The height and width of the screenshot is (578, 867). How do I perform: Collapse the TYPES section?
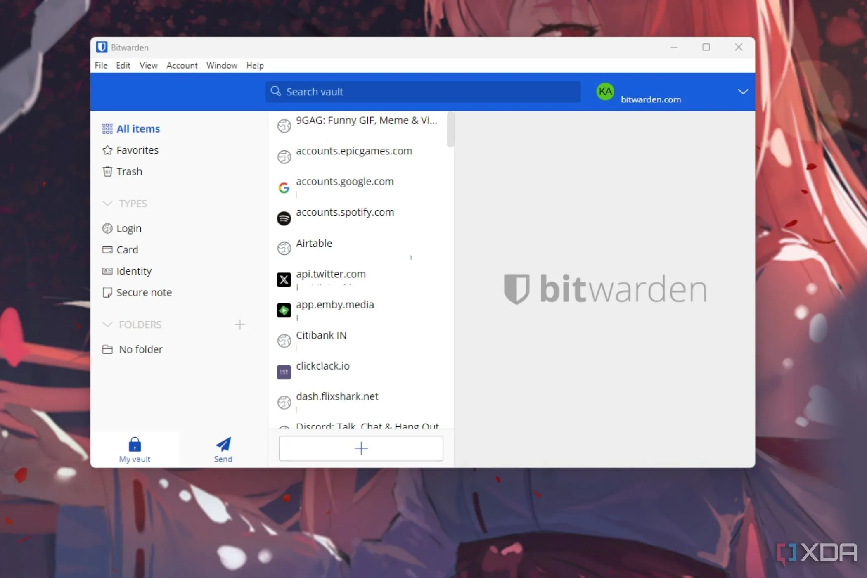[108, 203]
